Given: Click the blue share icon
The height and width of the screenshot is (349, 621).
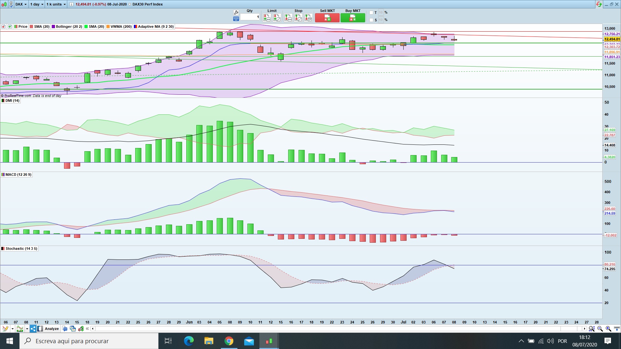Looking at the screenshot, I should click(33, 329).
